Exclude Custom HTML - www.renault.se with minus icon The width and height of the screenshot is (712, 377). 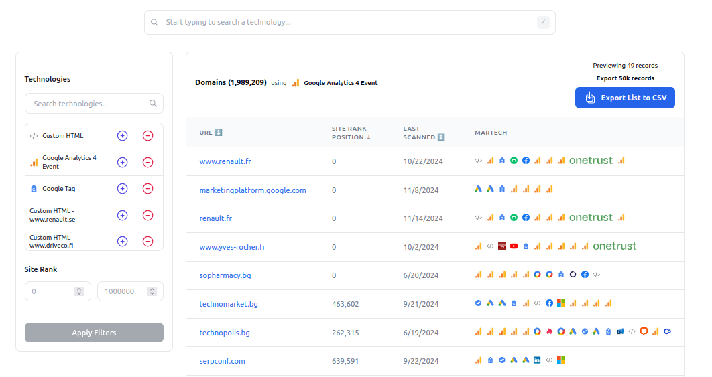point(147,216)
